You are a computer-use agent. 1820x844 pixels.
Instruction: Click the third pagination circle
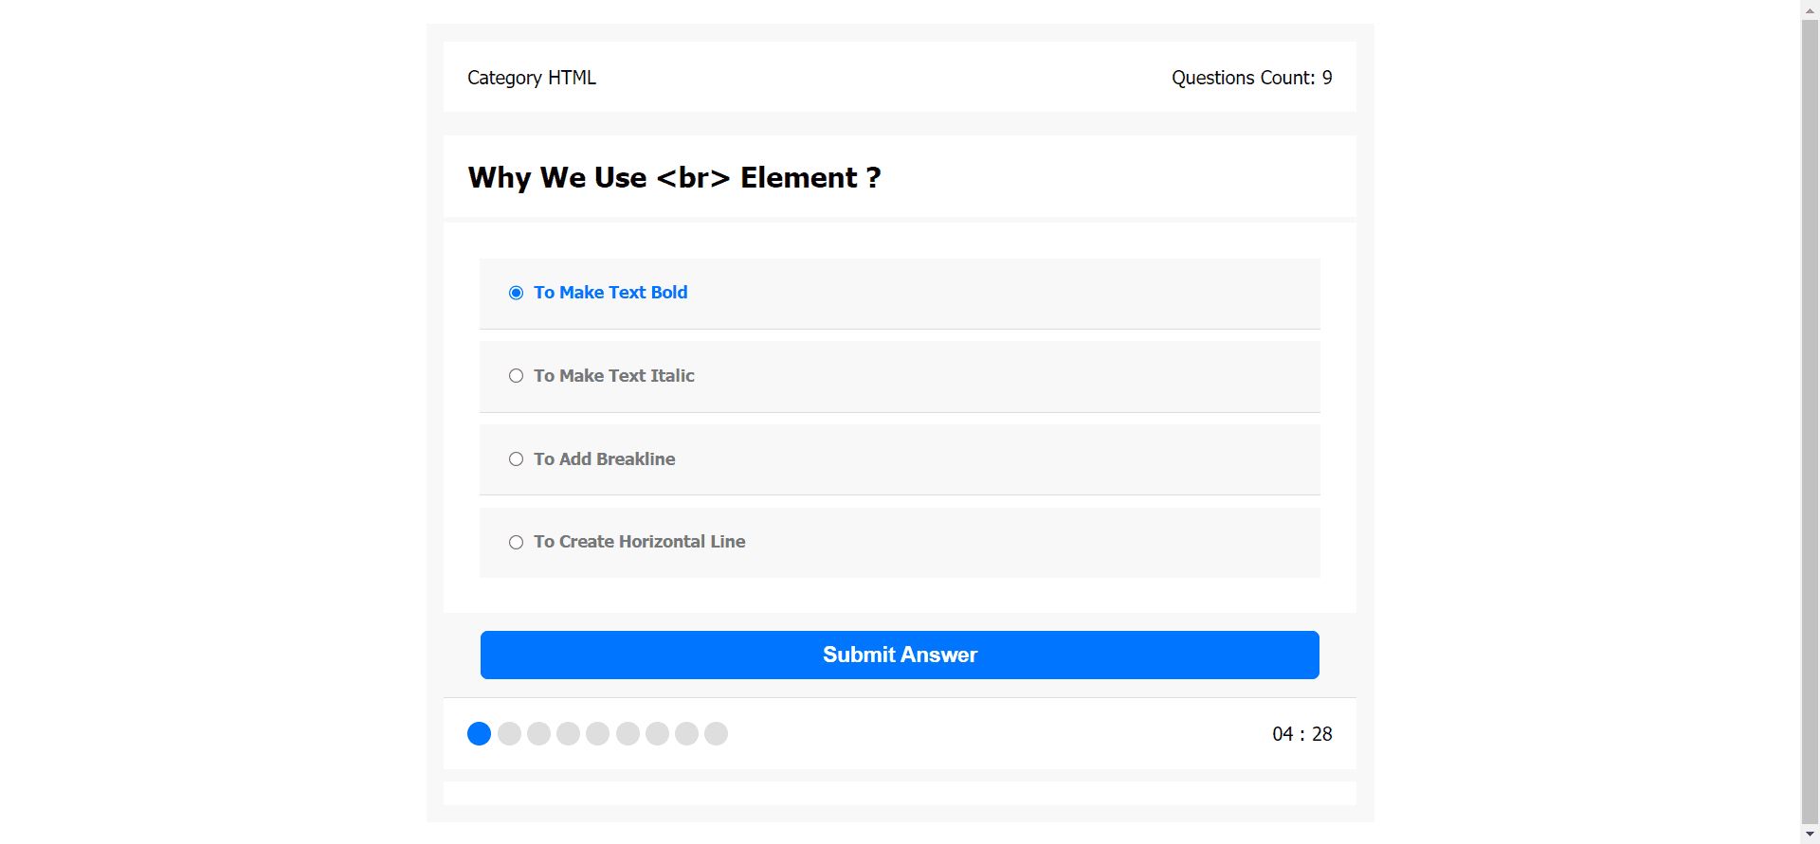pos(538,733)
